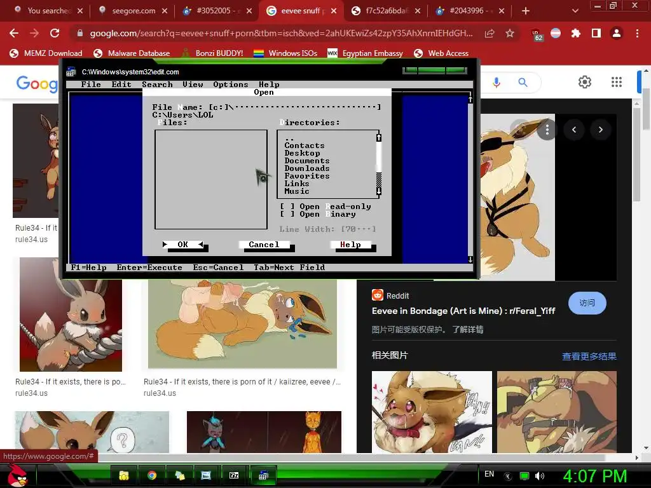This screenshot has height=488, width=651.
Task: Open Help in the edit.com menu bar
Action: pos(269,85)
